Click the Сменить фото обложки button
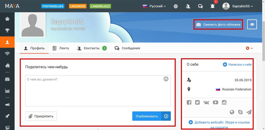265x130 pixels. pos(219,25)
